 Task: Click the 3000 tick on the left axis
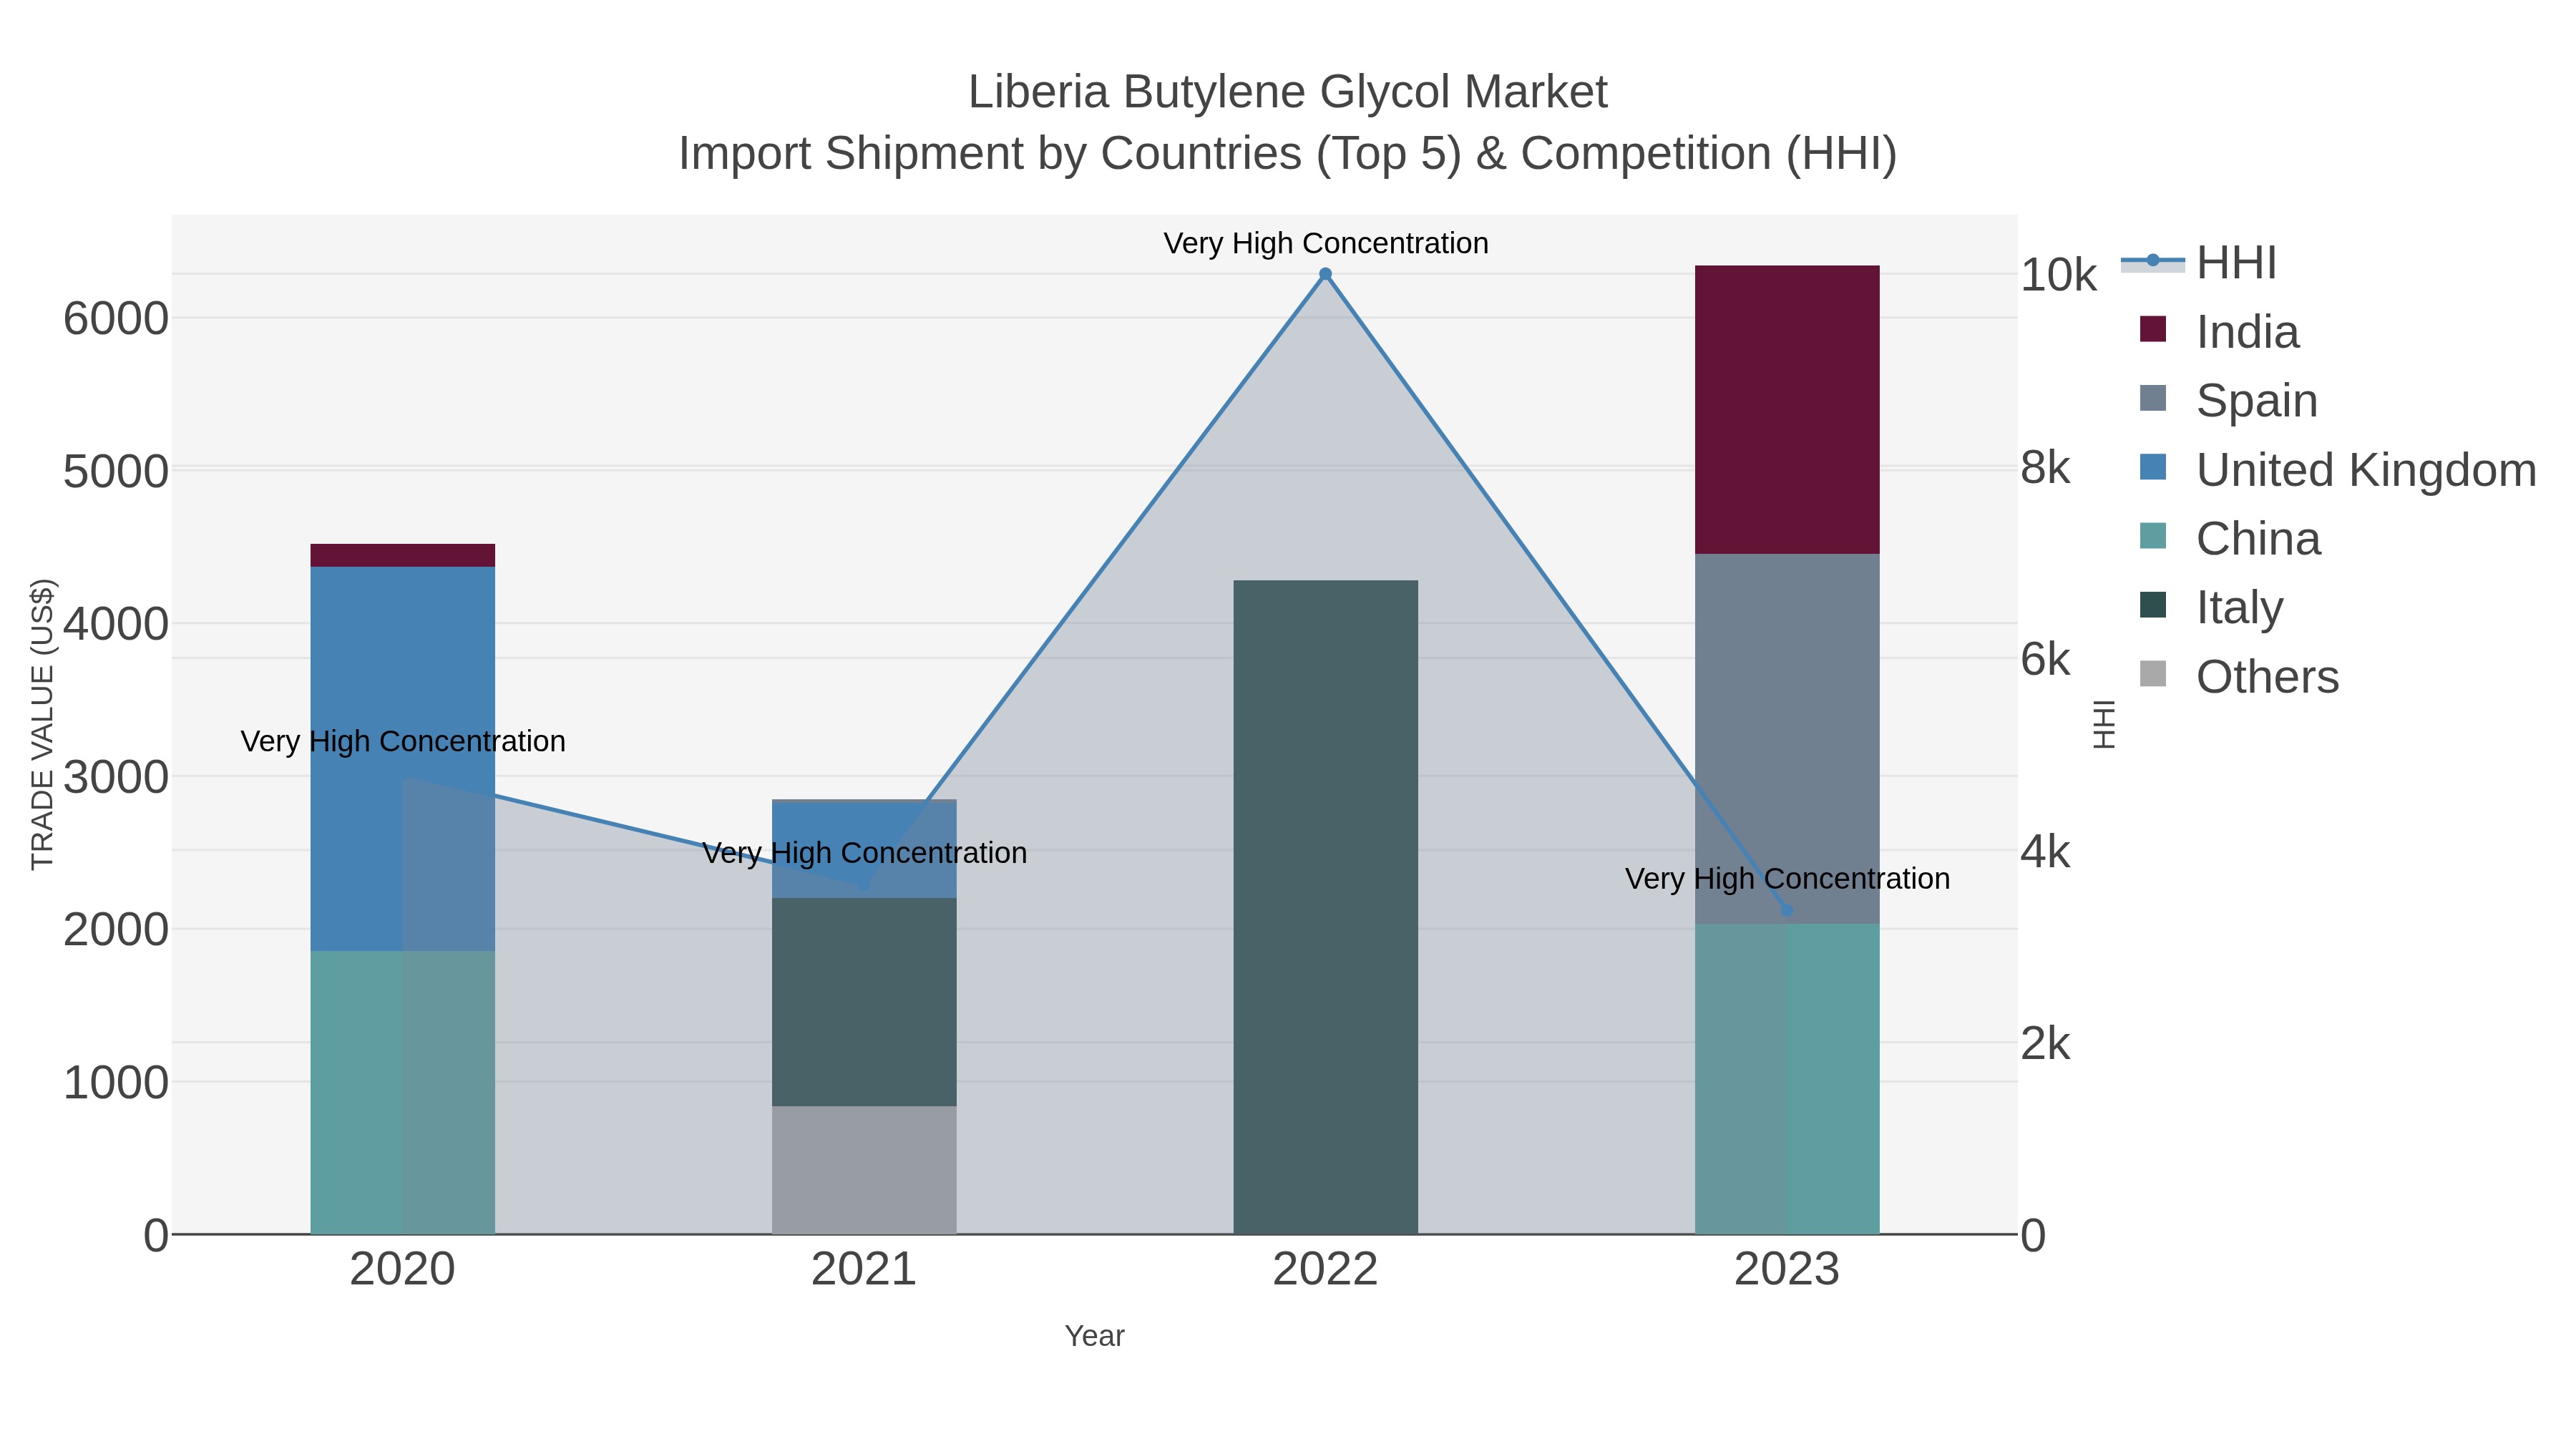pyautogui.click(x=116, y=777)
